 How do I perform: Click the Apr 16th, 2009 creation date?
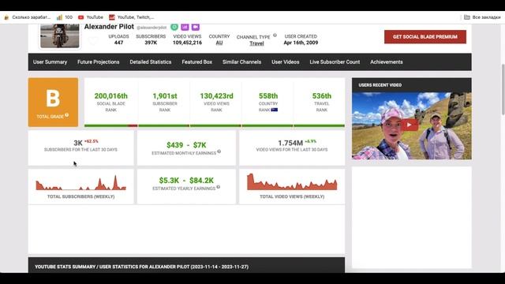(301, 43)
